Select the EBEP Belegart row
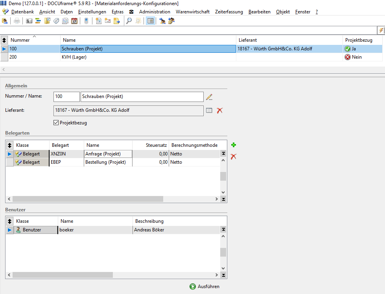 pos(113,162)
